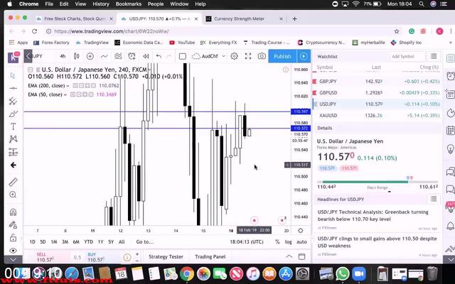The width and height of the screenshot is (455, 284).
Task: Open the prediction and measurement tools
Action: point(13,152)
